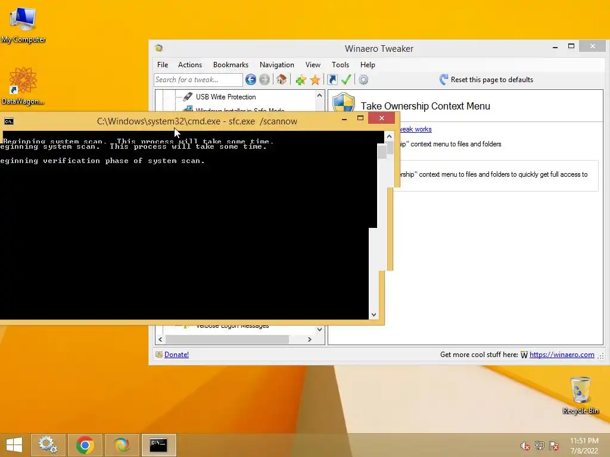This screenshot has width=610, height=457.
Task: Go to the Home page icon in Winaero Tweaker
Action: (282, 80)
